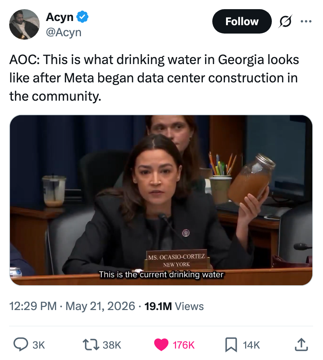This screenshot has width=323, height=360.
Task: Play the hearing video thumbnail
Action: tap(161, 200)
